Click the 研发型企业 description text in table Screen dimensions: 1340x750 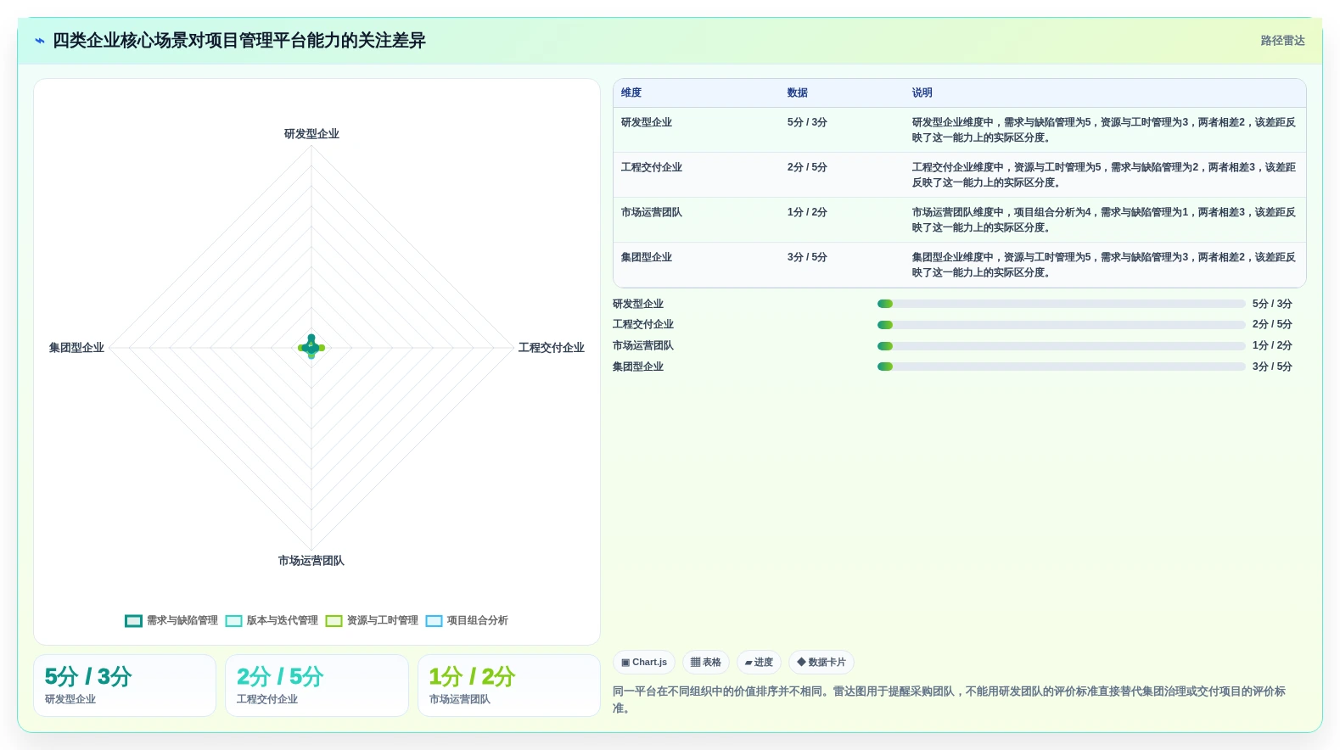point(1104,130)
